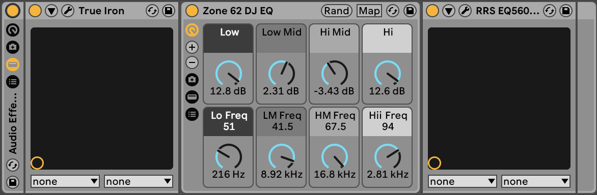This screenshot has height=195, width=597.
Task: Open True Iron Y-axis none dropdown
Action: click(139, 181)
